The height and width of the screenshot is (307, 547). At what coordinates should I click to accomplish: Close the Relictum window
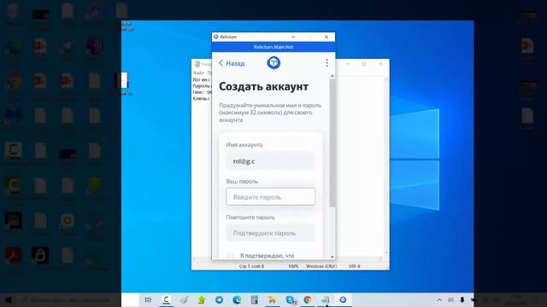pos(326,37)
